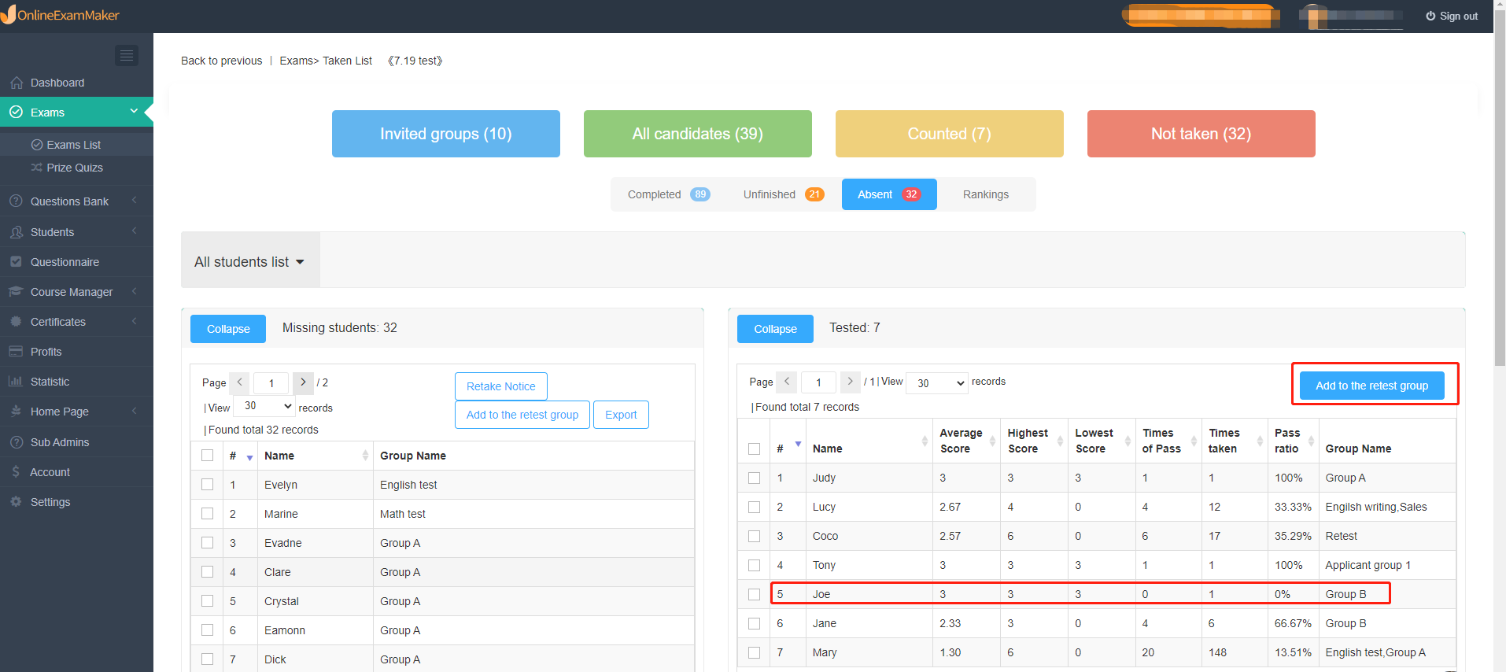Open records-per-page dropdown in Missing students

coord(264,407)
